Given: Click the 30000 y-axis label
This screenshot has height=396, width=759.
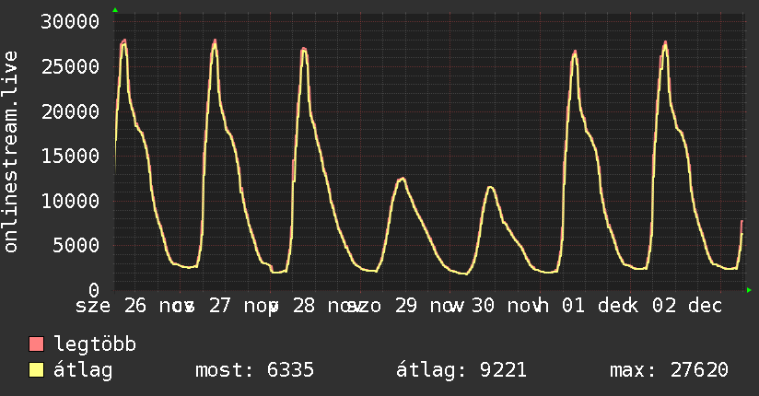Looking at the screenshot, I should (70, 22).
